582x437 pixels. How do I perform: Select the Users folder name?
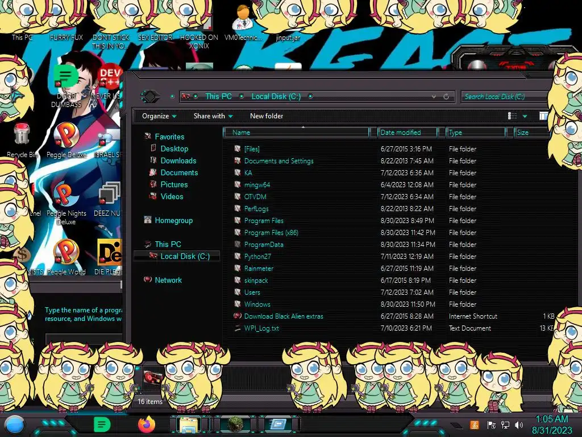click(x=252, y=292)
